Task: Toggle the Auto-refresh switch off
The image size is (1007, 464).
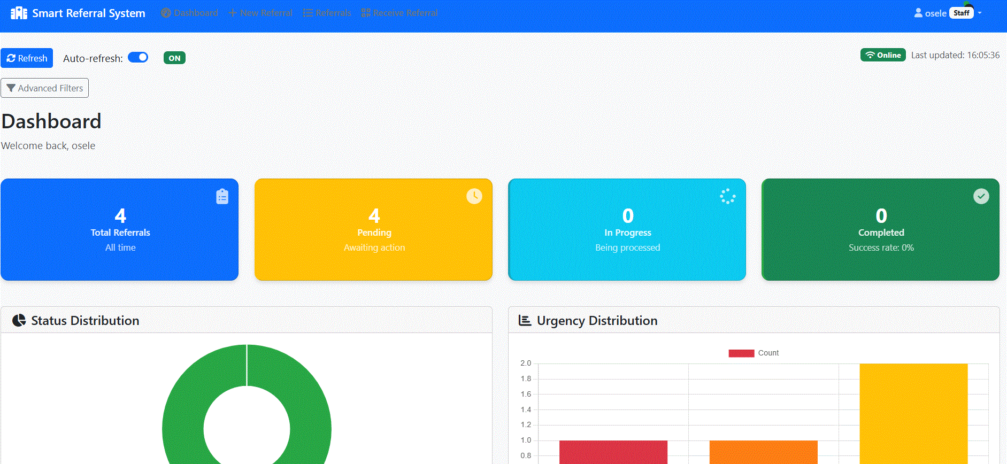Action: 138,57
